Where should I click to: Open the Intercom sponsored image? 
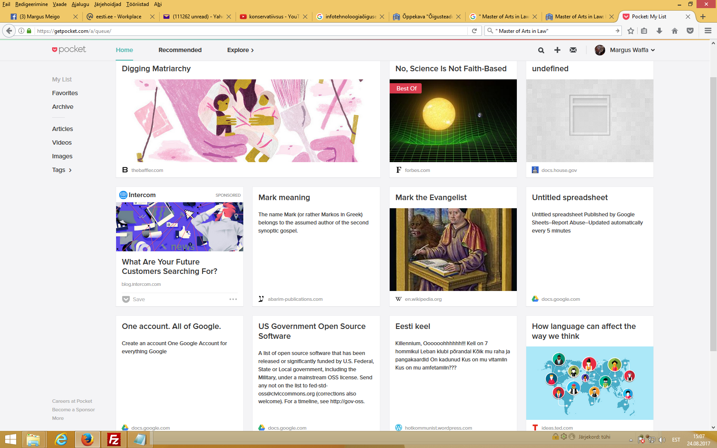180,227
